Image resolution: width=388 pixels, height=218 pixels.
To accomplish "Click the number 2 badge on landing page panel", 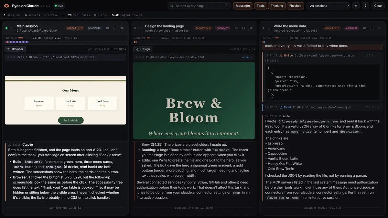I will [x=140, y=28].
